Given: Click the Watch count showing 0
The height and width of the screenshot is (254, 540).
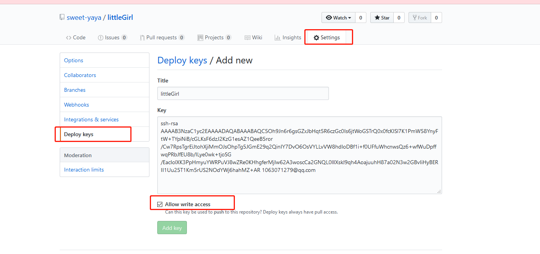Looking at the screenshot, I should pos(361,18).
